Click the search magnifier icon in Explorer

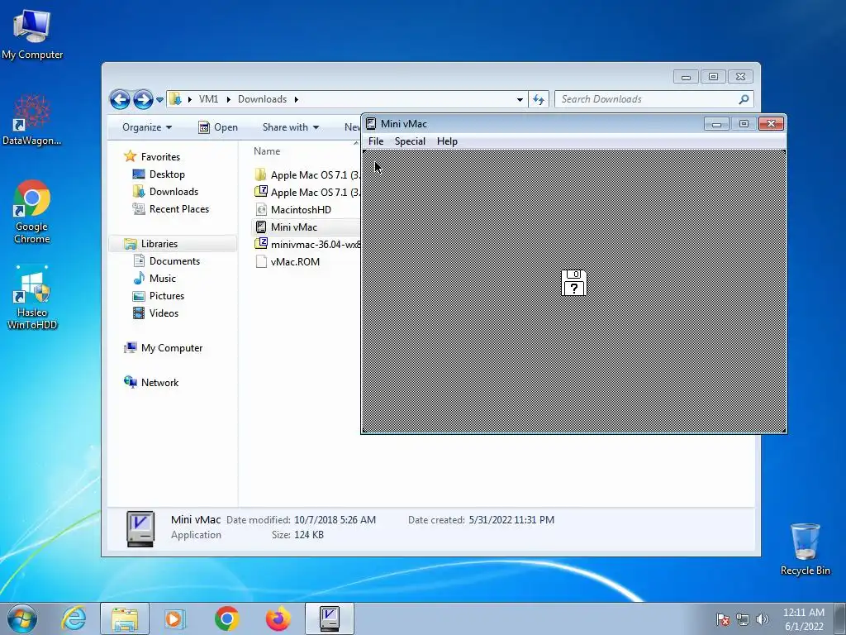click(744, 99)
